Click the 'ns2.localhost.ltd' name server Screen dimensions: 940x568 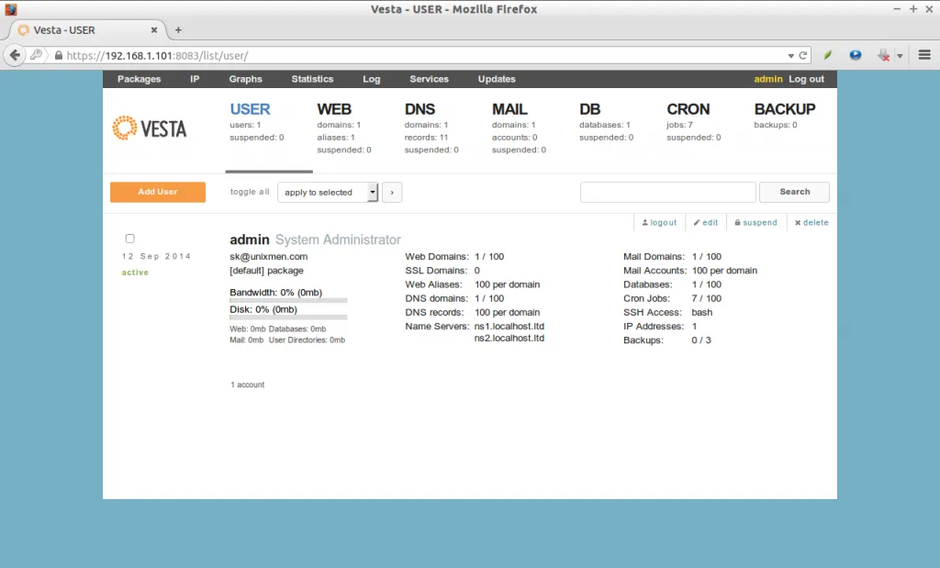click(509, 338)
